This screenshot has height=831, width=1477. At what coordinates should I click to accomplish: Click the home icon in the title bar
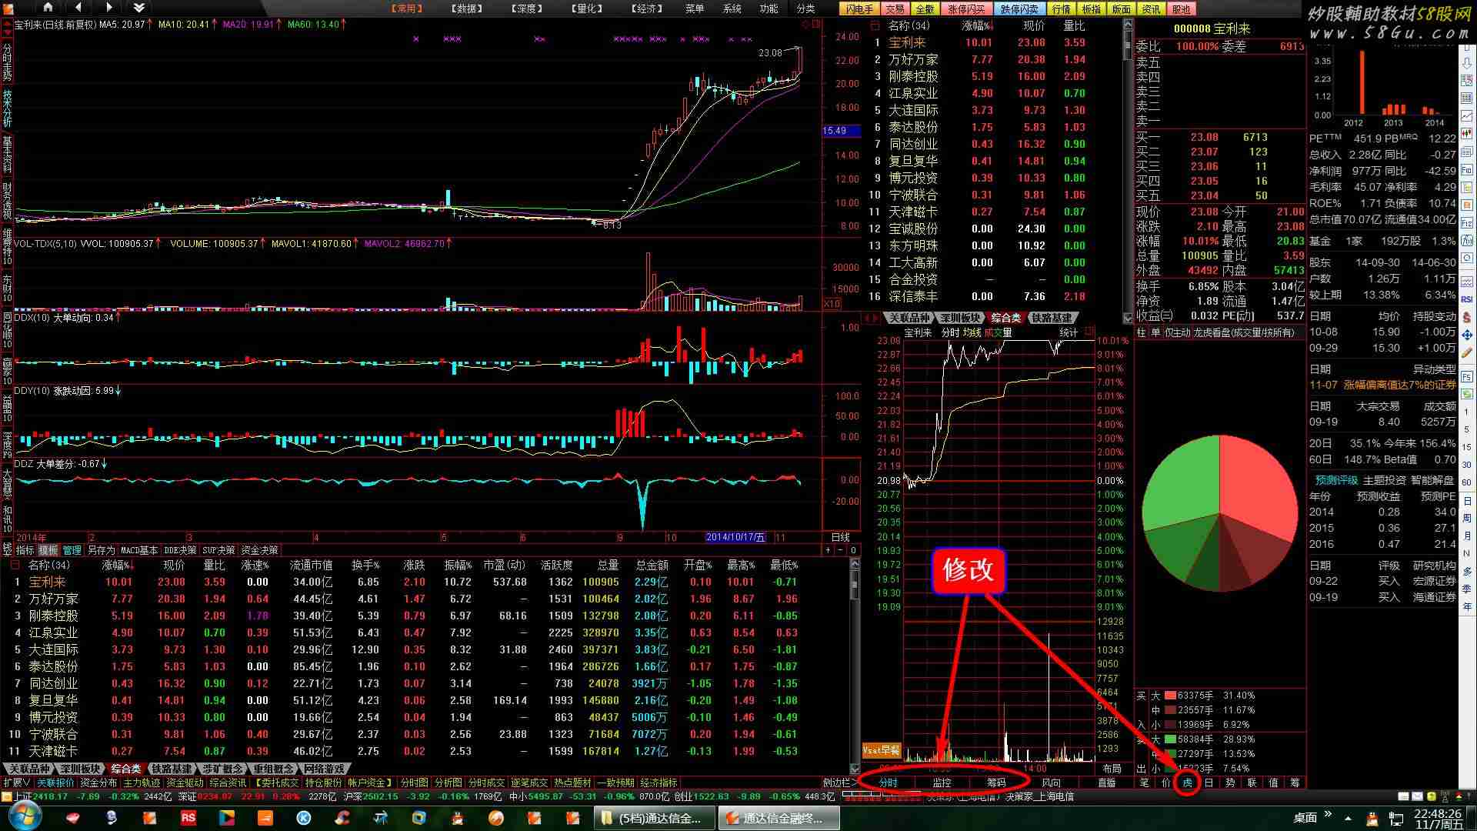click(x=48, y=8)
